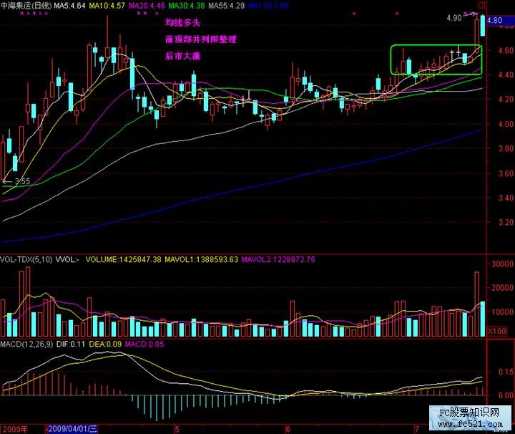
Task: Click the DEA:0.09 value
Action: coord(105,344)
